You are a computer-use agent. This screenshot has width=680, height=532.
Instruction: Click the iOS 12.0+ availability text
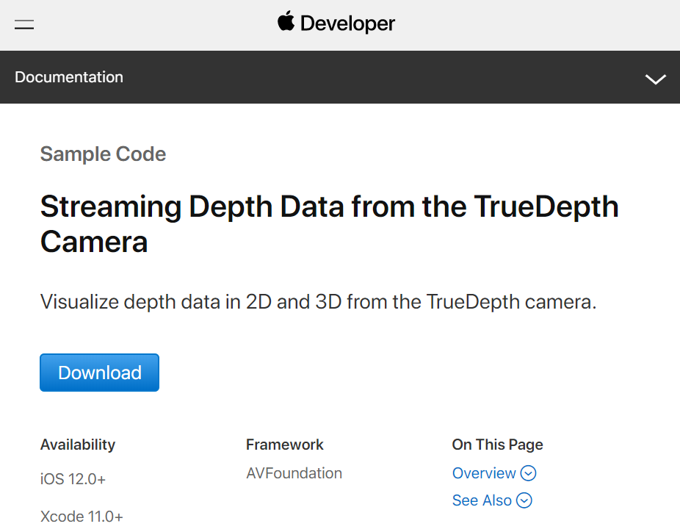click(73, 479)
